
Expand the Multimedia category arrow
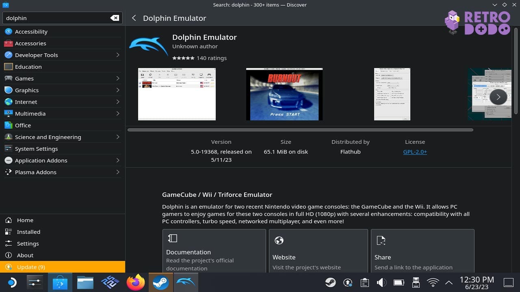pos(118,114)
